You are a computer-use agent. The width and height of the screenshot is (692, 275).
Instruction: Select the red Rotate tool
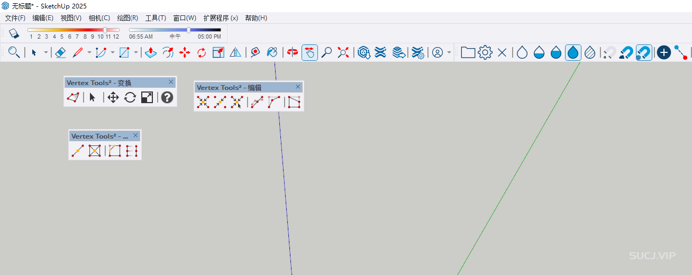tap(202, 52)
